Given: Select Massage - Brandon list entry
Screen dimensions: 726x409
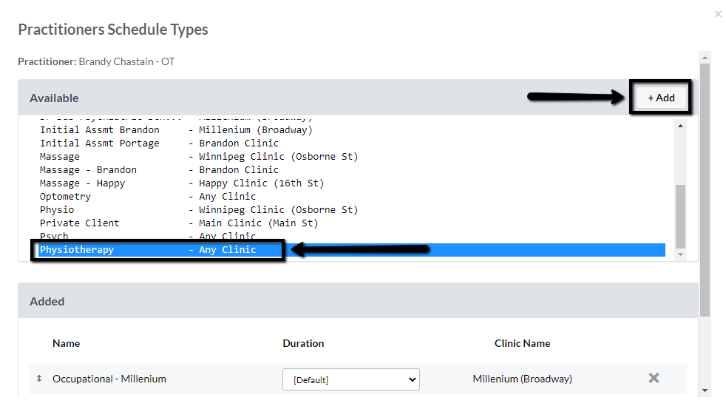Looking at the screenshot, I should click(352, 170).
